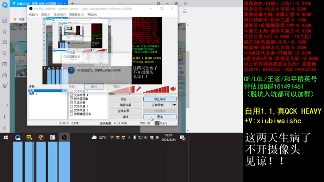Adjust desktop audio volume slider

tap(160, 95)
